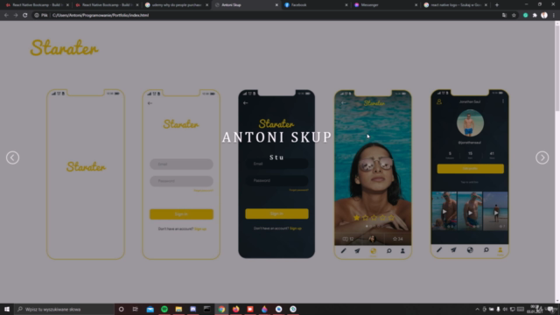Click the translate icon in the address bar
The height and width of the screenshot is (315, 560).
(x=504, y=15)
